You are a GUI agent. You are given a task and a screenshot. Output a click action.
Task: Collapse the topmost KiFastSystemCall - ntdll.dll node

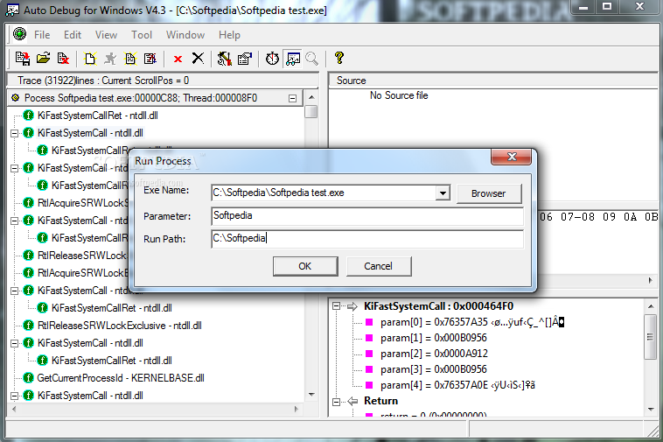click(14, 133)
